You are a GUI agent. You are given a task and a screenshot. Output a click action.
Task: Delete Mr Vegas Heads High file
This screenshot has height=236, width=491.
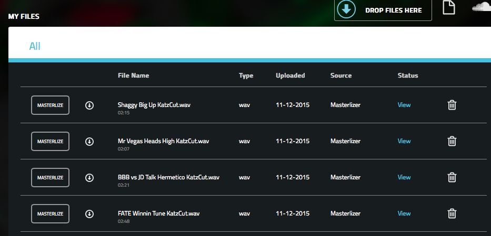coord(452,141)
